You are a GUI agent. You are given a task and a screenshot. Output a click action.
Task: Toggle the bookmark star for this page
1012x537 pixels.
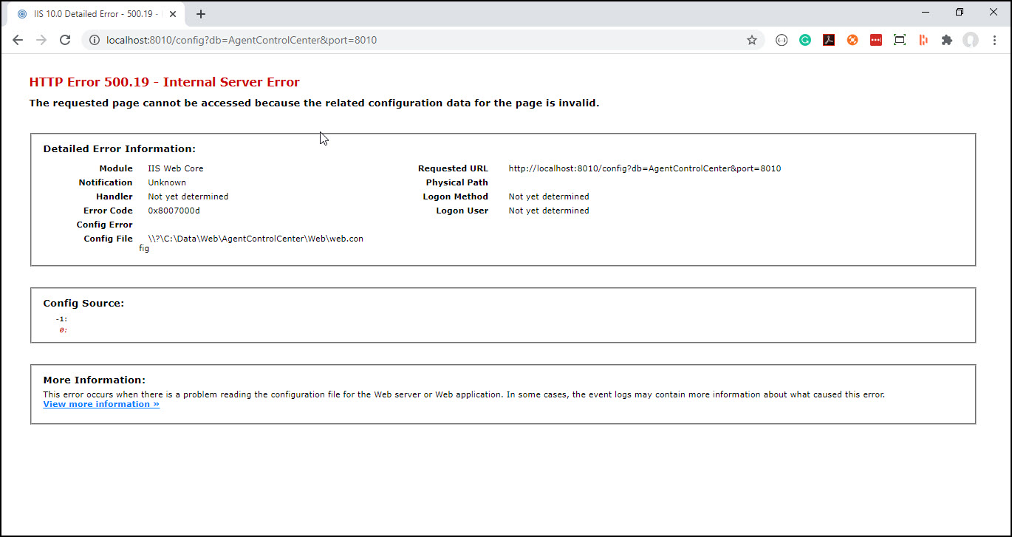pyautogui.click(x=752, y=40)
